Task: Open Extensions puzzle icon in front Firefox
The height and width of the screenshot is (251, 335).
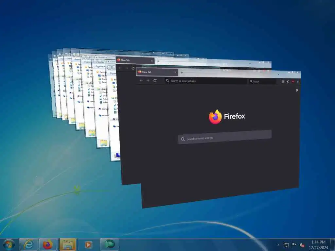Action: [x=288, y=82]
